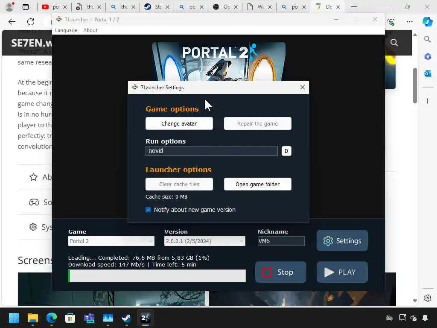Click the page scroll-down arrow
Viewport: 437px width, 328px height.
pos(415,301)
